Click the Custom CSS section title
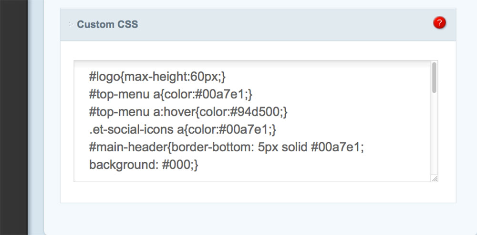Viewport: 477px width, 235px height. (x=107, y=24)
